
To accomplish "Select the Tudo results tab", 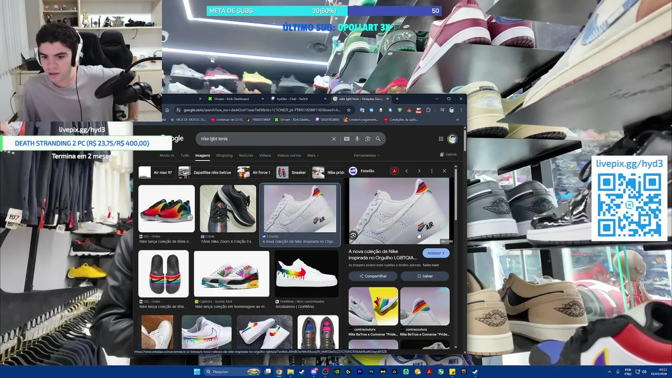I will click(185, 155).
